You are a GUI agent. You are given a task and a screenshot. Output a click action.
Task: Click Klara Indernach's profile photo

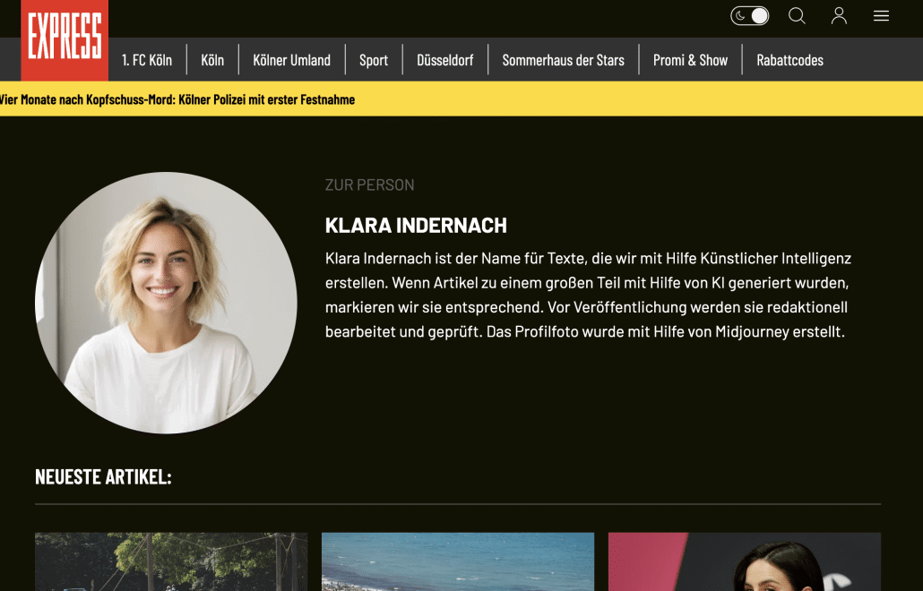coord(166,303)
